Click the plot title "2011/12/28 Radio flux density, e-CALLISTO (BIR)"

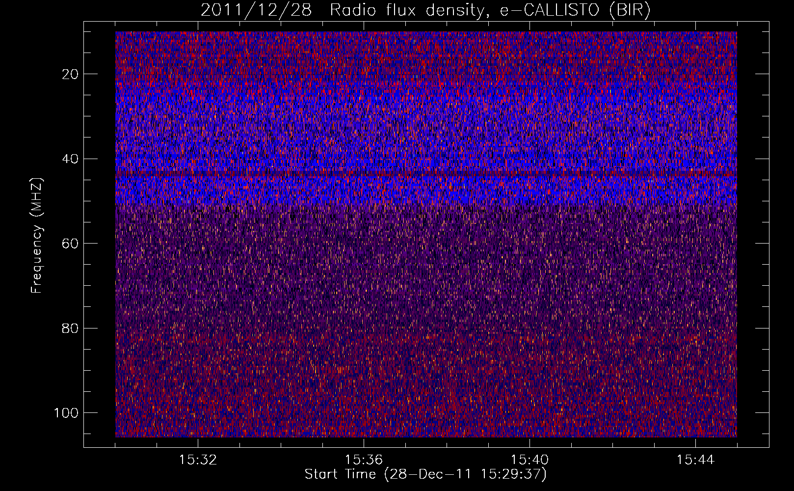tap(425, 10)
